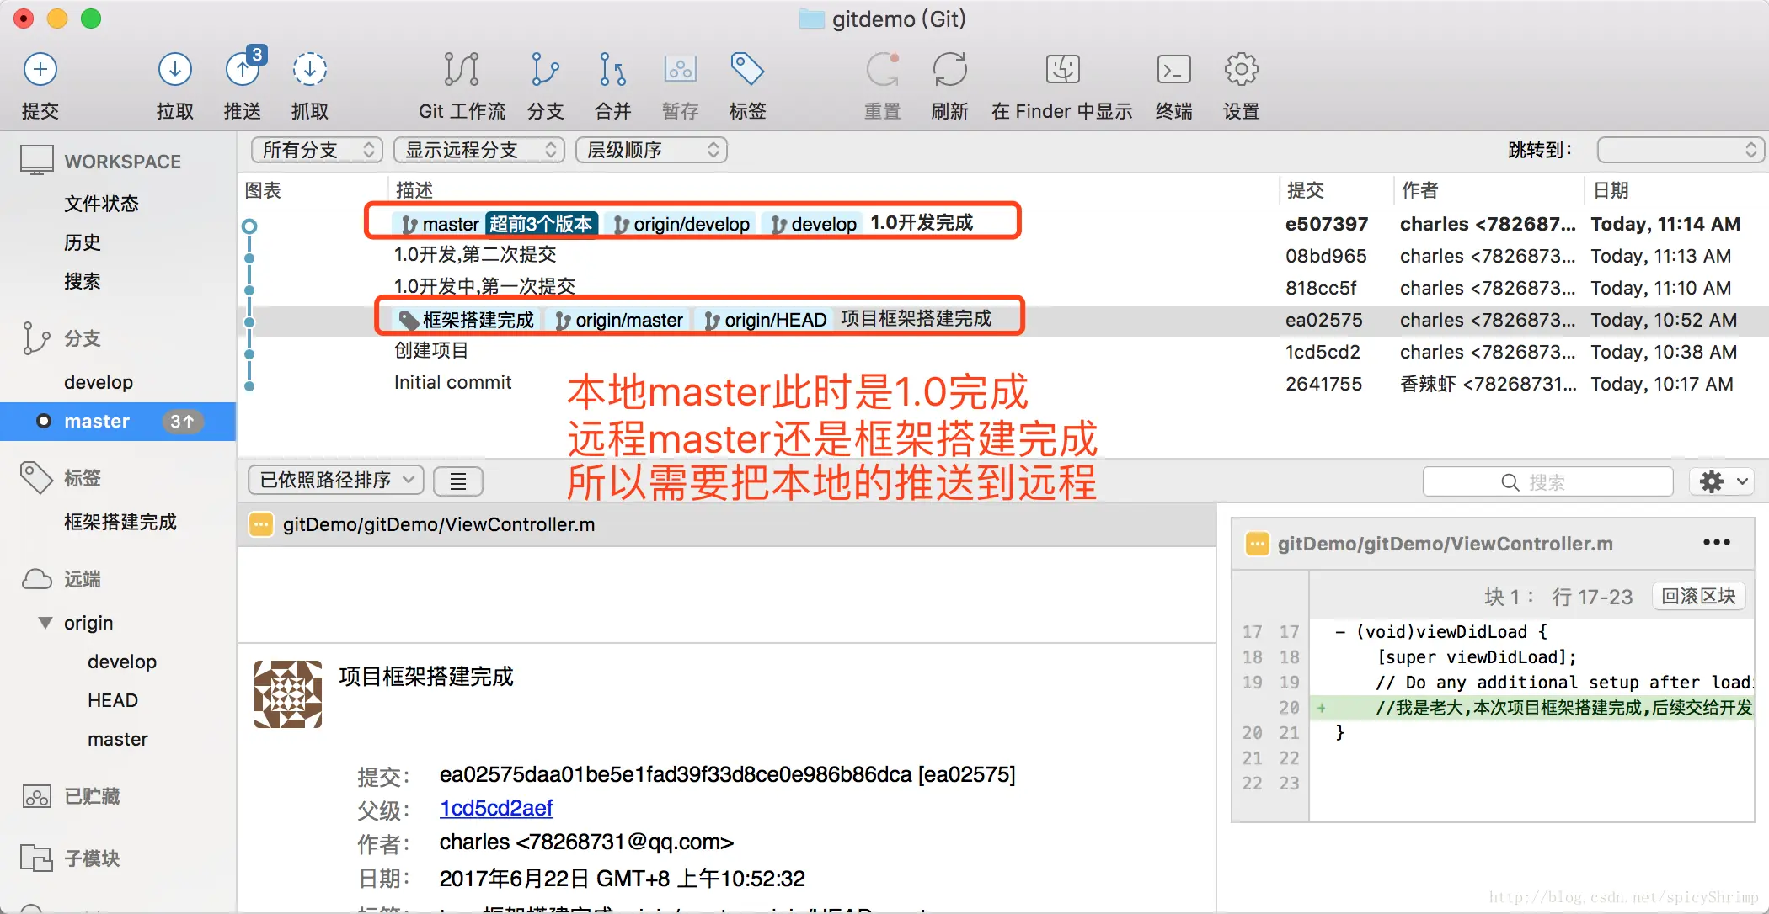
Task: Push changes with the 推送 icon
Action: coord(243,69)
